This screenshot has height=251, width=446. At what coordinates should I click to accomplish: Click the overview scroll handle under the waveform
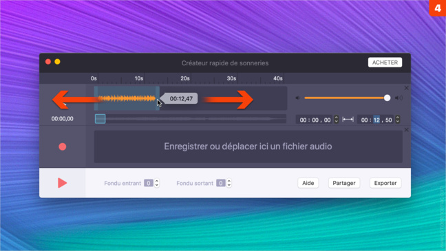click(100, 119)
